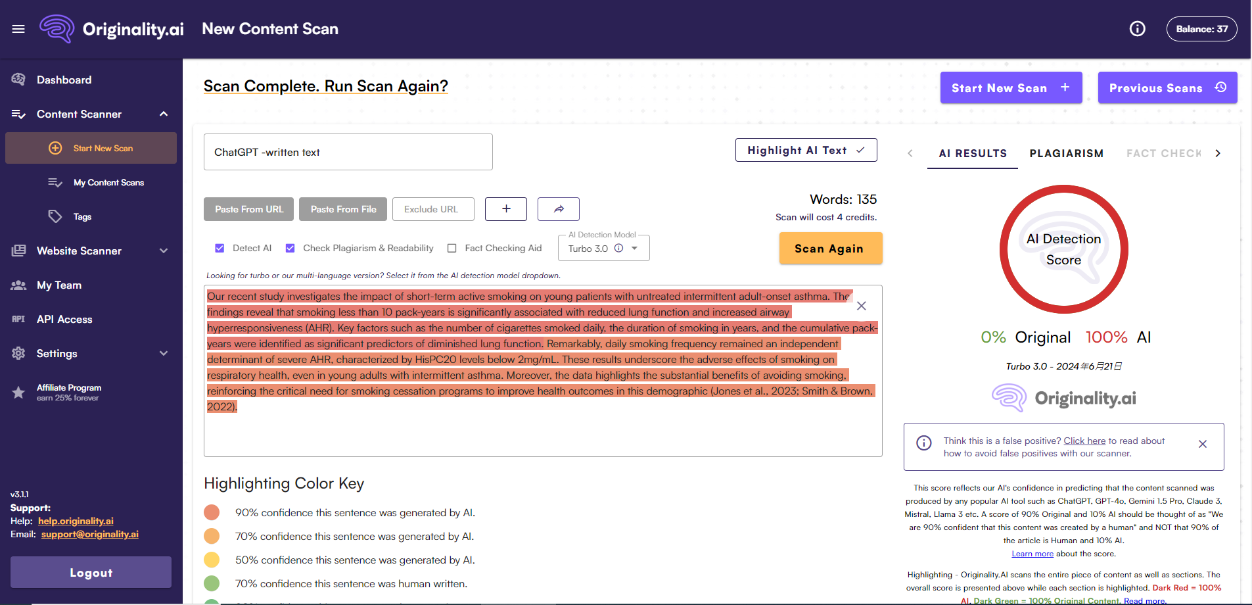1252x605 pixels.
Task: Open the Previous Scans page
Action: pyautogui.click(x=1167, y=87)
